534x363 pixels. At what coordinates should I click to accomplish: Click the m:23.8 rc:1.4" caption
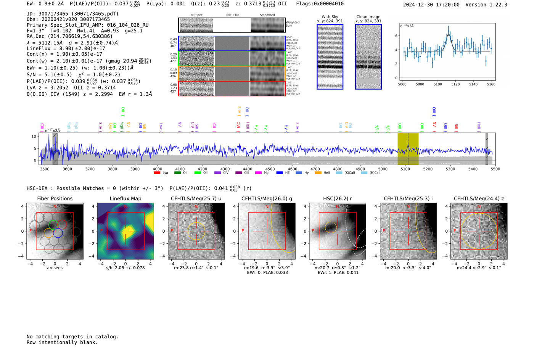pos(196,268)
